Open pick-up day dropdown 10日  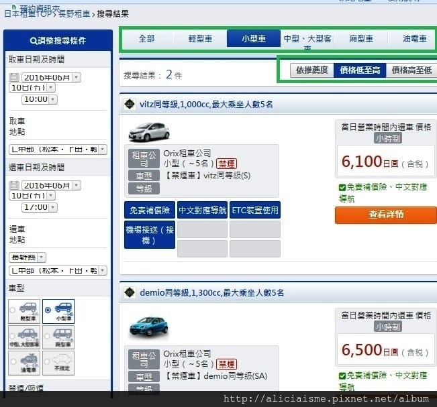[x=32, y=88]
